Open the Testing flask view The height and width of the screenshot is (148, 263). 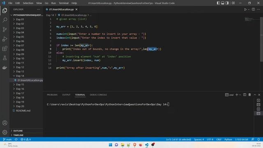[x=5, y=58]
